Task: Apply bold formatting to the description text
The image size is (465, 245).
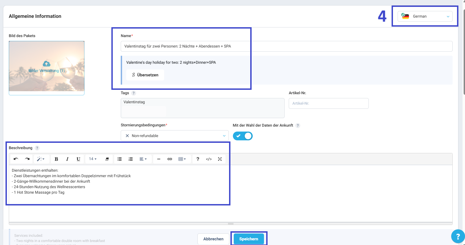Action: tap(56, 159)
